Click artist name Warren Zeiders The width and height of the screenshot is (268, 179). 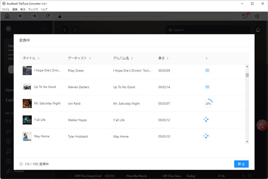click(x=78, y=87)
